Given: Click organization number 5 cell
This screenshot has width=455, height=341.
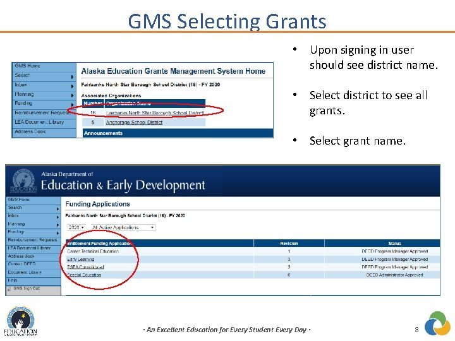Looking at the screenshot, I should [x=93, y=123].
